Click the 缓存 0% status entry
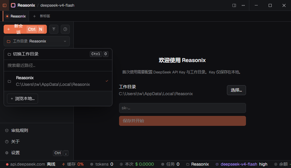This screenshot has width=291, height=168. point(73,164)
